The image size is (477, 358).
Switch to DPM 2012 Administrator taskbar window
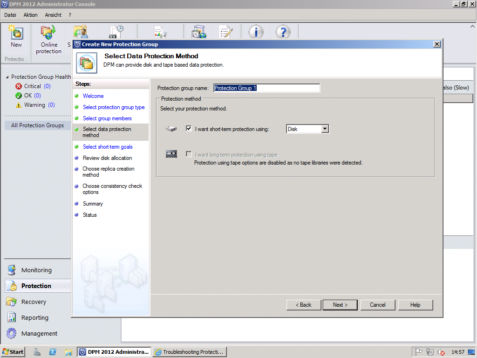coord(114,352)
